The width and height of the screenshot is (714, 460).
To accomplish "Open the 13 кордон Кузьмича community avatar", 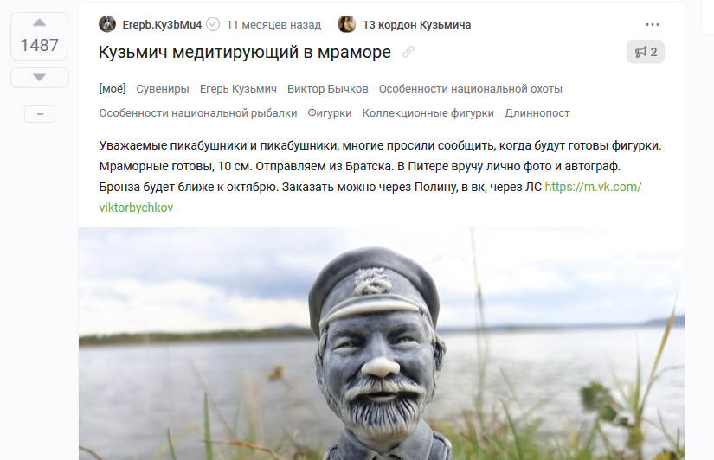I will pyautogui.click(x=347, y=24).
